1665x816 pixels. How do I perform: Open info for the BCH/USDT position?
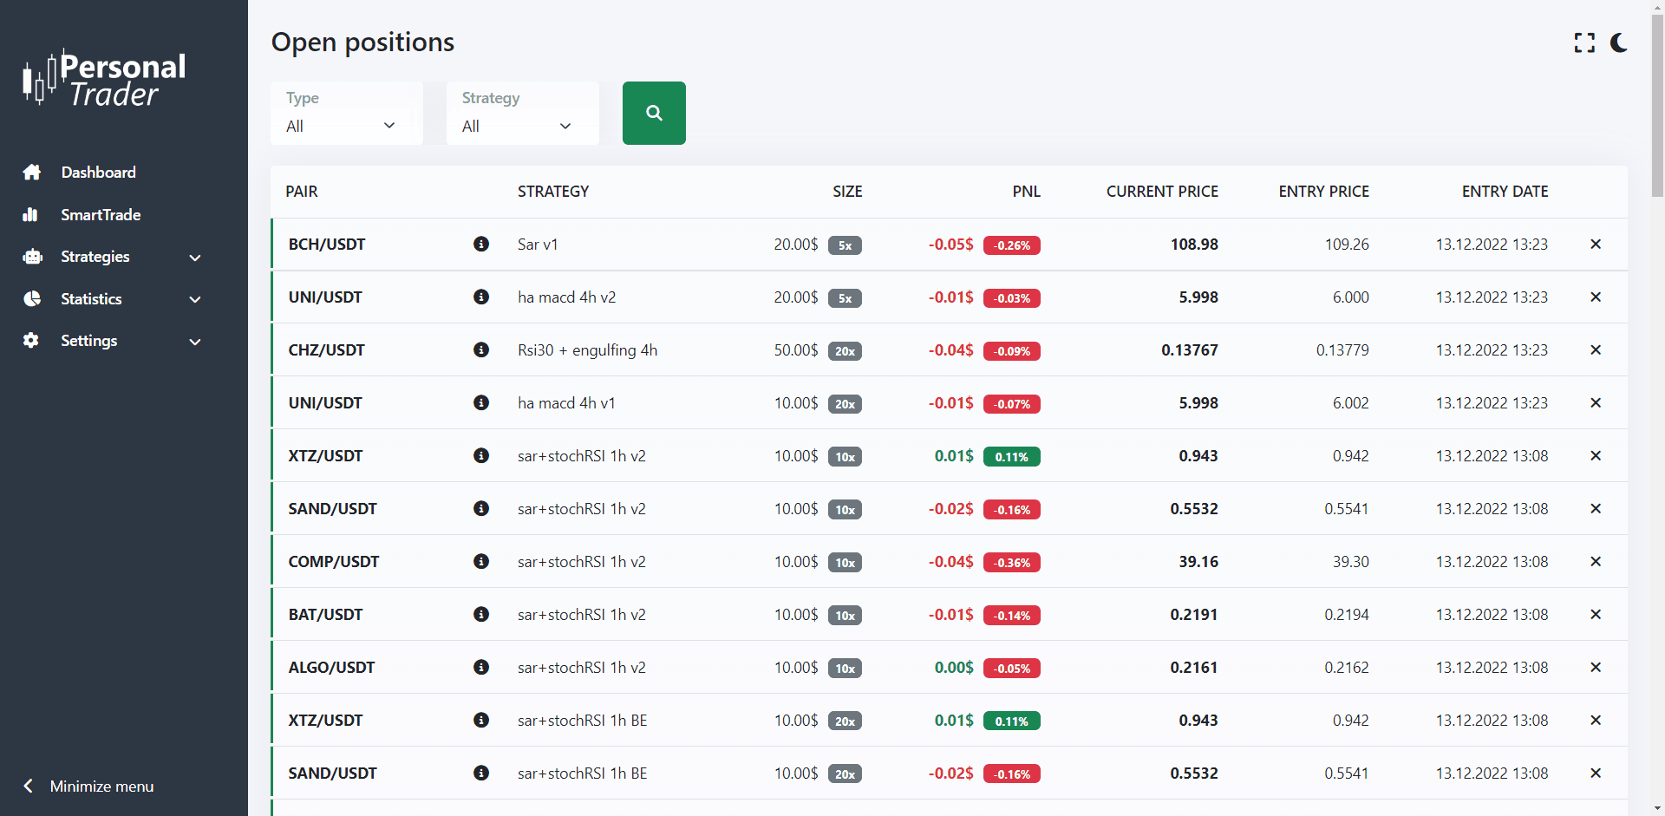[x=481, y=245]
